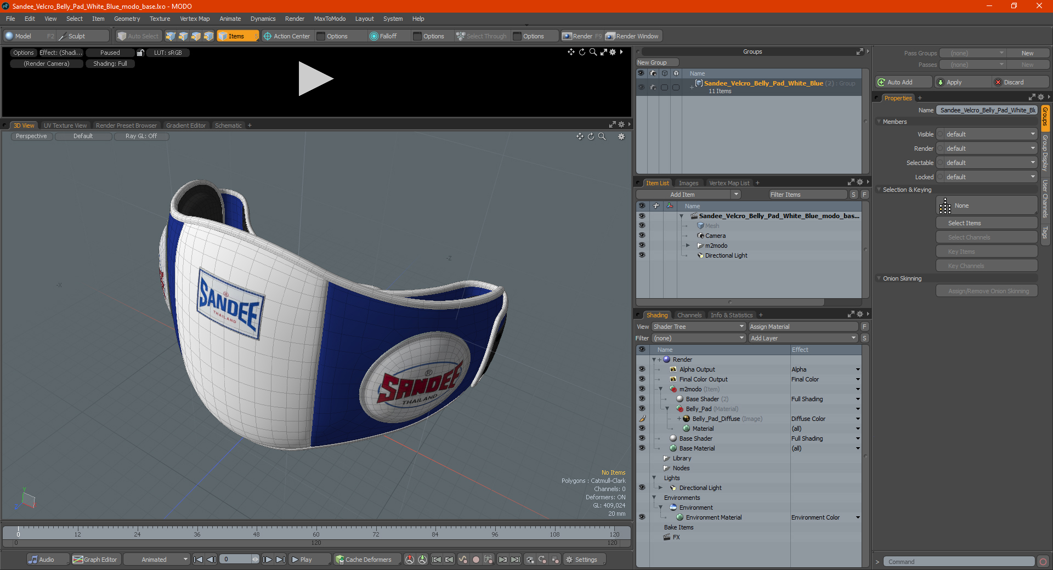The width and height of the screenshot is (1053, 570).
Task: Open 3D viewport gear options
Action: point(621,136)
